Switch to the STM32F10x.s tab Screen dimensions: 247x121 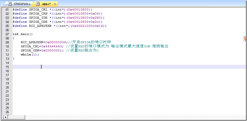pyautogui.click(x=19, y=4)
